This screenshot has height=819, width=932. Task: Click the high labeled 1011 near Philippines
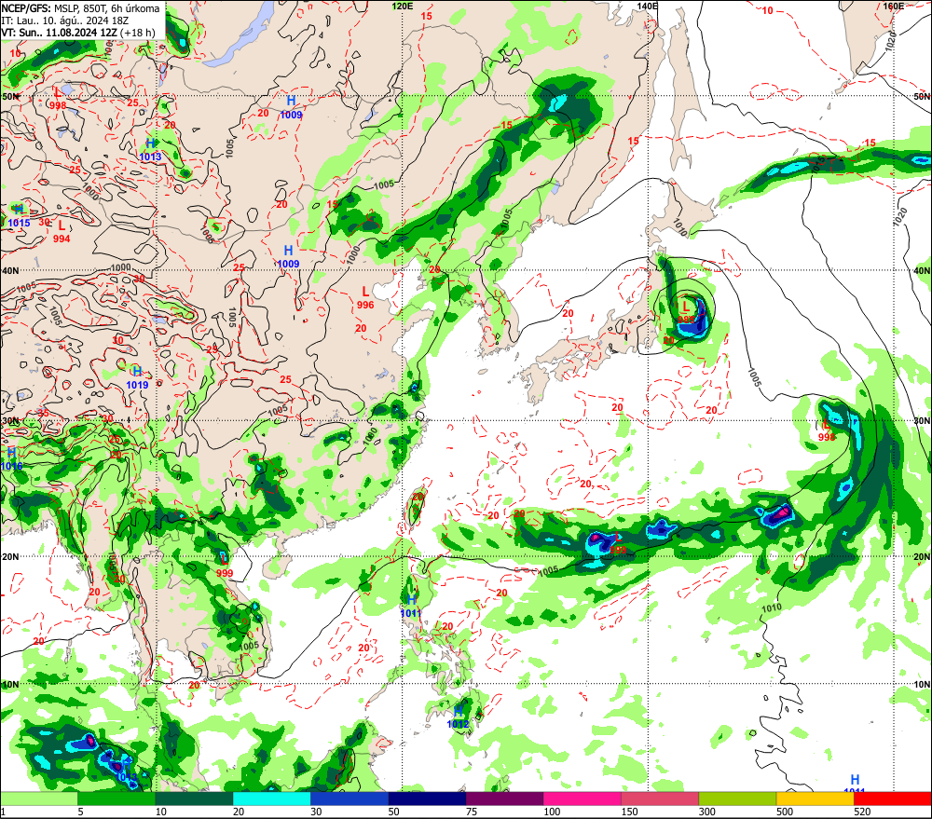(411, 607)
